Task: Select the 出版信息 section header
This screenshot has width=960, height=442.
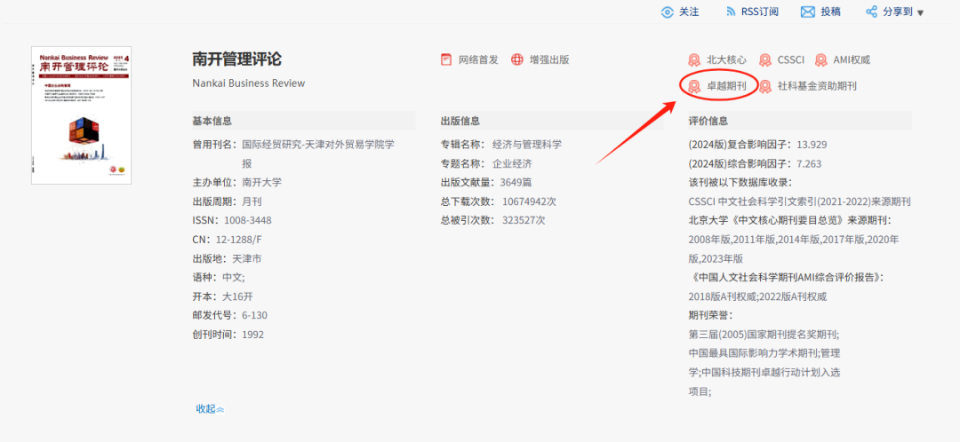Action: [552, 121]
